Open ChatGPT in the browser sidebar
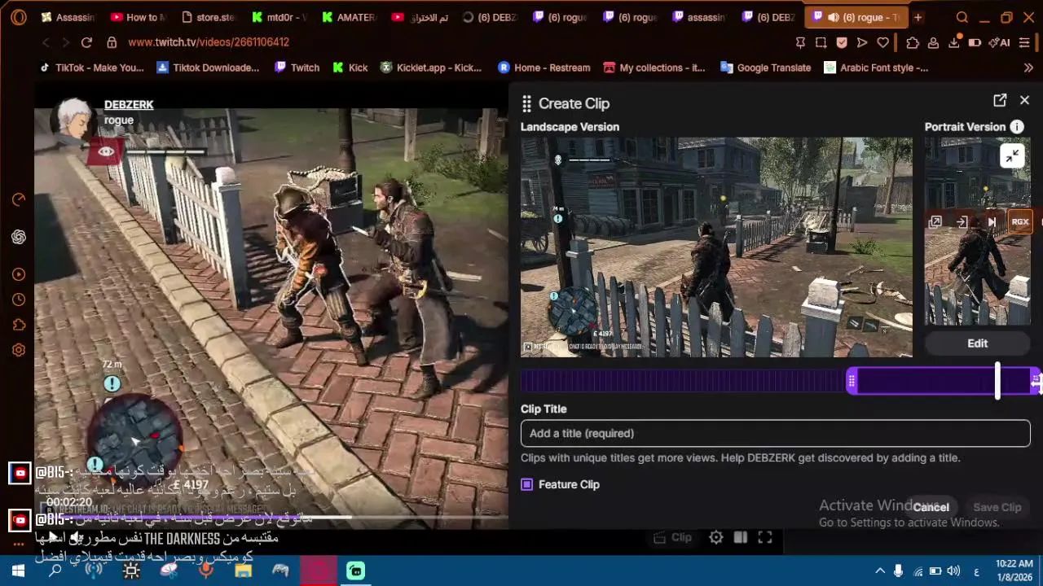The height and width of the screenshot is (586, 1043). coord(19,237)
